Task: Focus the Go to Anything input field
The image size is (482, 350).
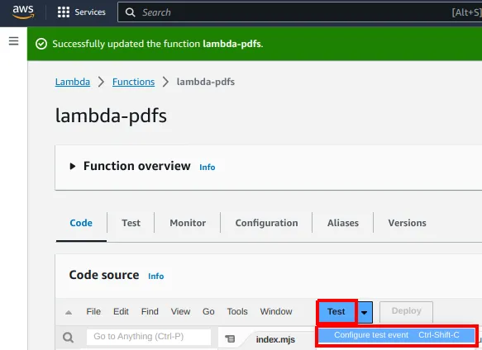Action: [x=149, y=337]
